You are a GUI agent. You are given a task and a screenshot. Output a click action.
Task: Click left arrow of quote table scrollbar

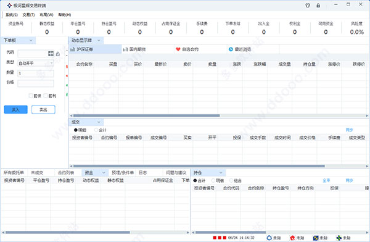71,115
